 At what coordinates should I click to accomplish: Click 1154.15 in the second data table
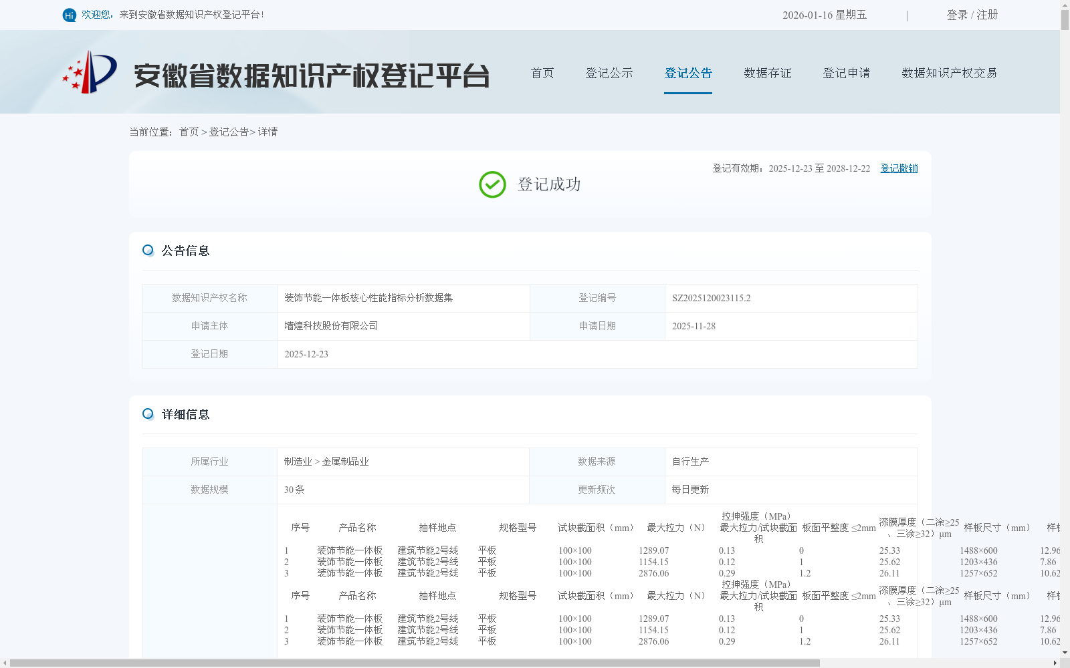pos(653,631)
